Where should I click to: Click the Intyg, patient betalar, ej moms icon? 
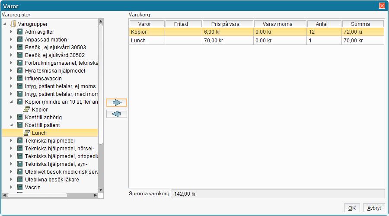pos(20,86)
